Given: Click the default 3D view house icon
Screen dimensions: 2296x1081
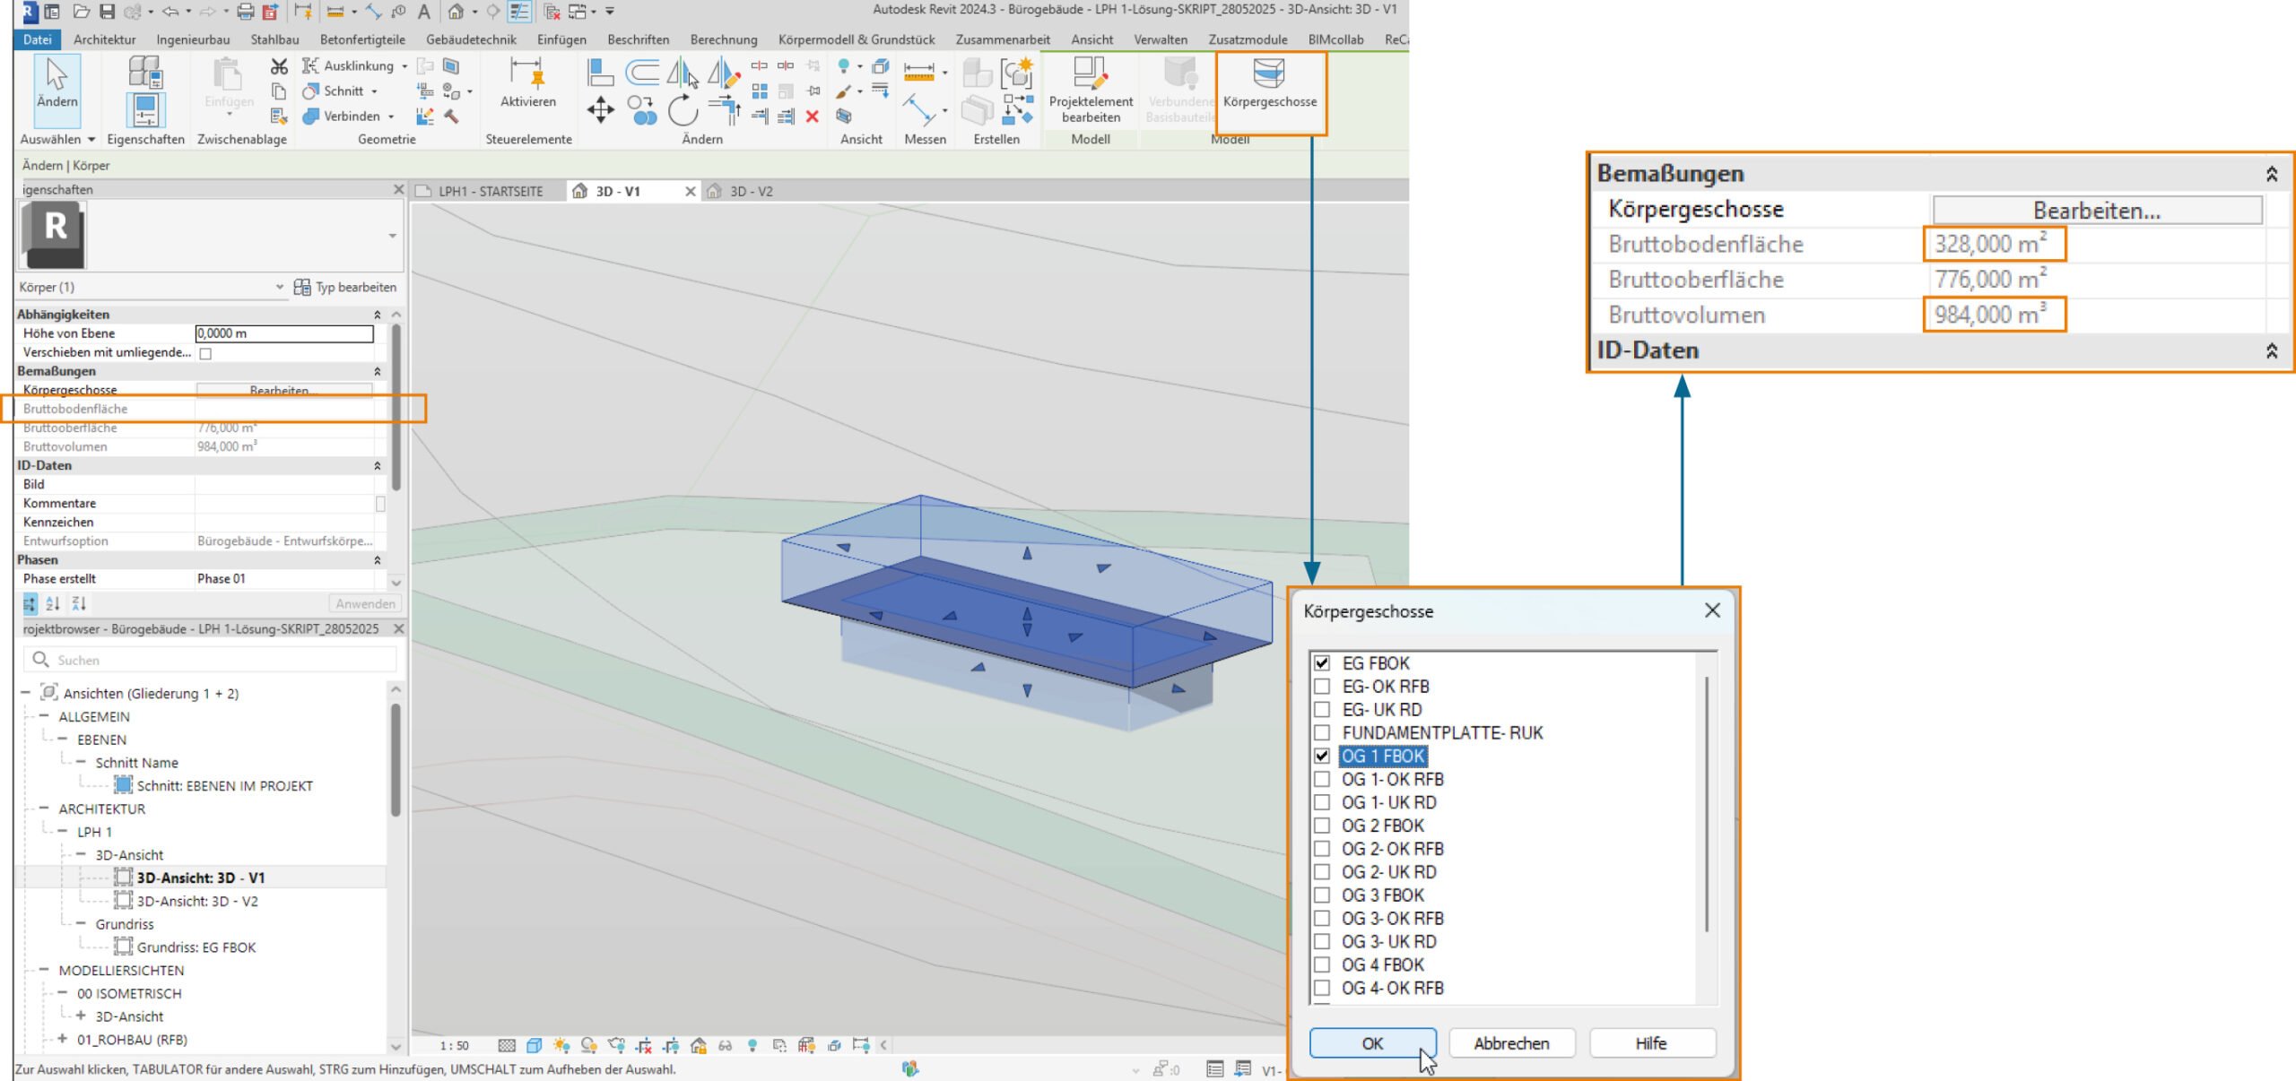Looking at the screenshot, I should coord(456,12).
